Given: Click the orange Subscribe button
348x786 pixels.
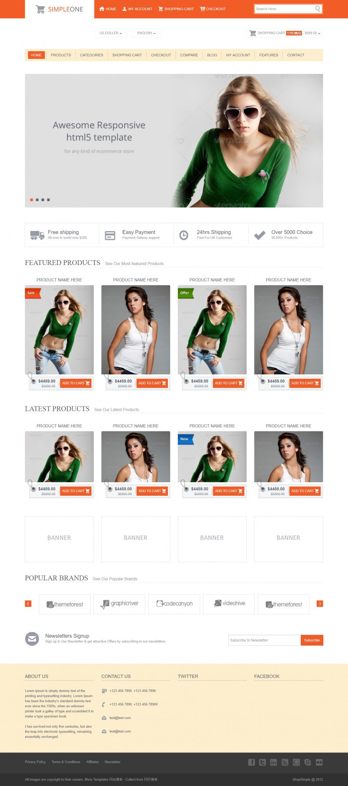Looking at the screenshot, I should [x=312, y=640].
